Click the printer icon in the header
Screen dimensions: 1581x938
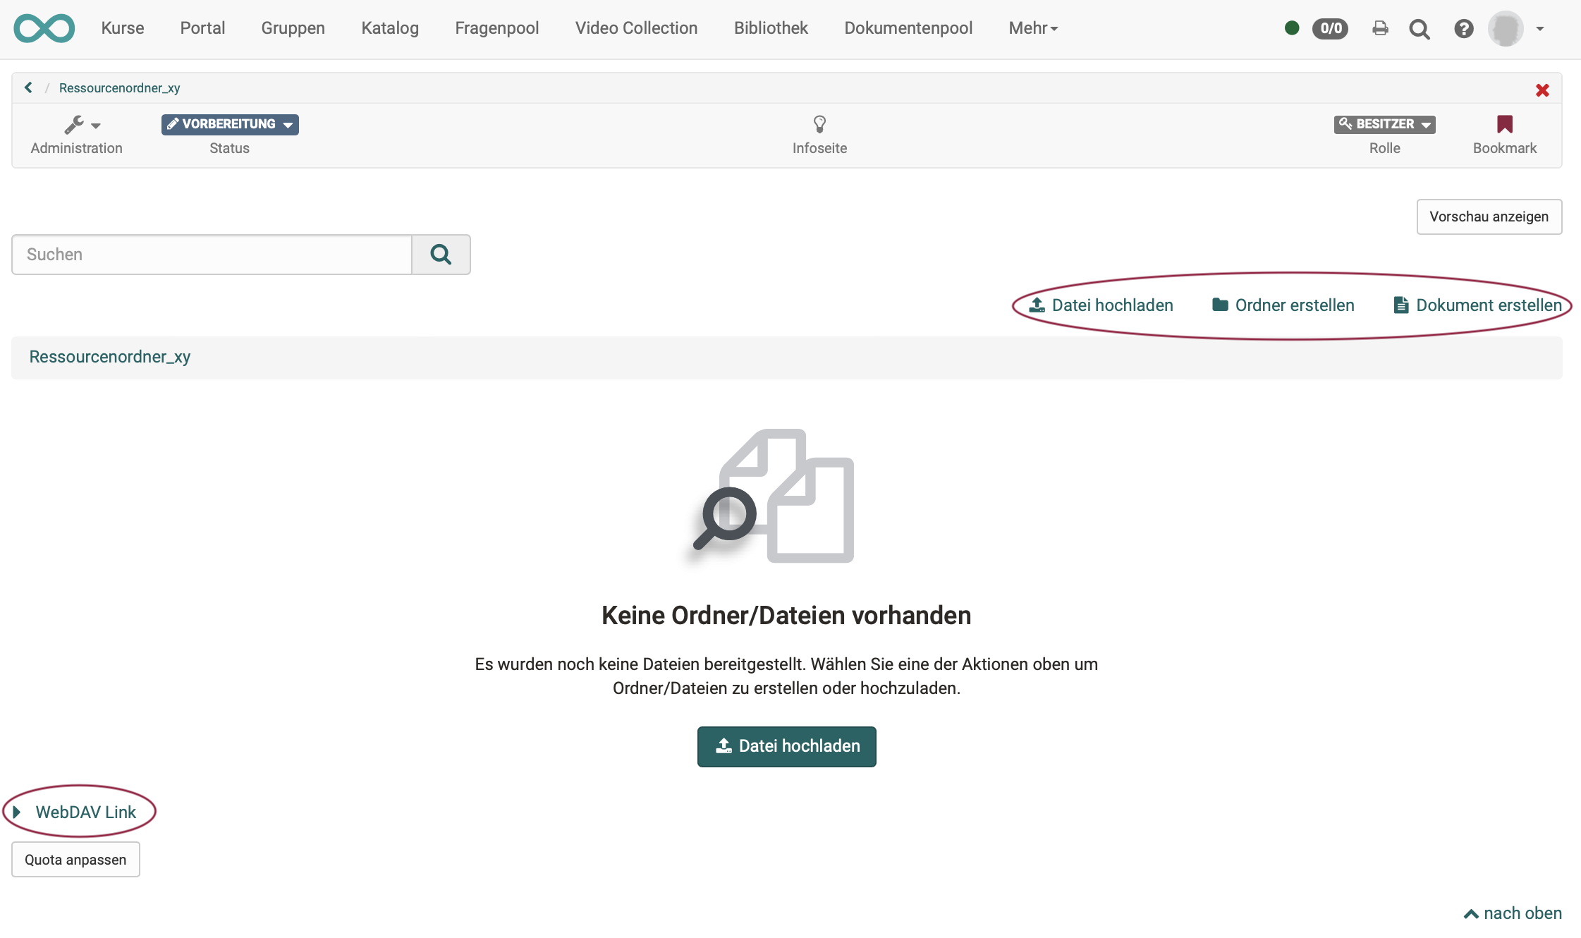pyautogui.click(x=1381, y=28)
